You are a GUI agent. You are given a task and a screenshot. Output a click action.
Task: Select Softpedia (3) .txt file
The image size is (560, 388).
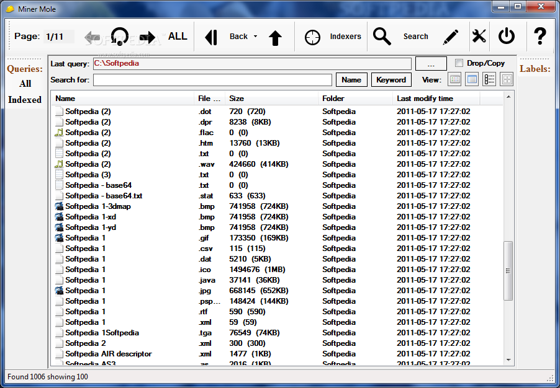click(x=277, y=175)
